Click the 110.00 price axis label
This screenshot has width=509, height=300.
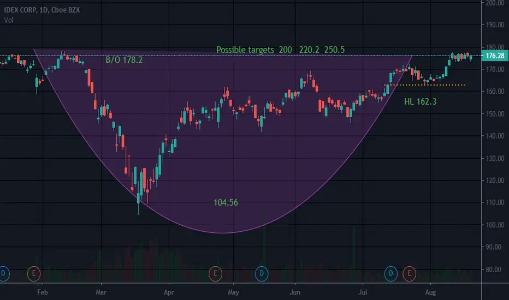pos(495,202)
